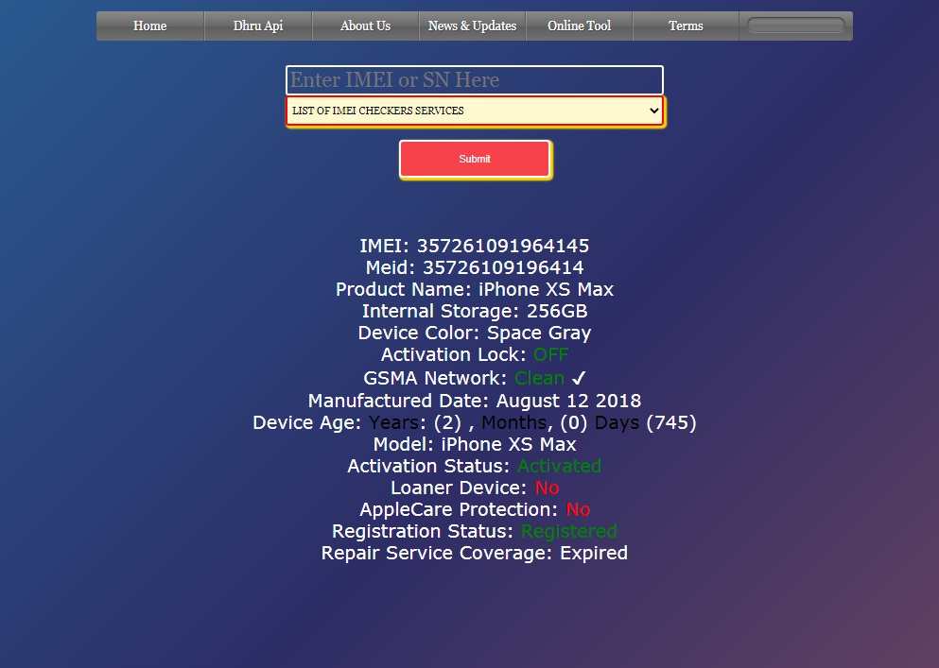Click the green OFF Activation Lock value
This screenshot has height=668, width=939.
[550, 354]
